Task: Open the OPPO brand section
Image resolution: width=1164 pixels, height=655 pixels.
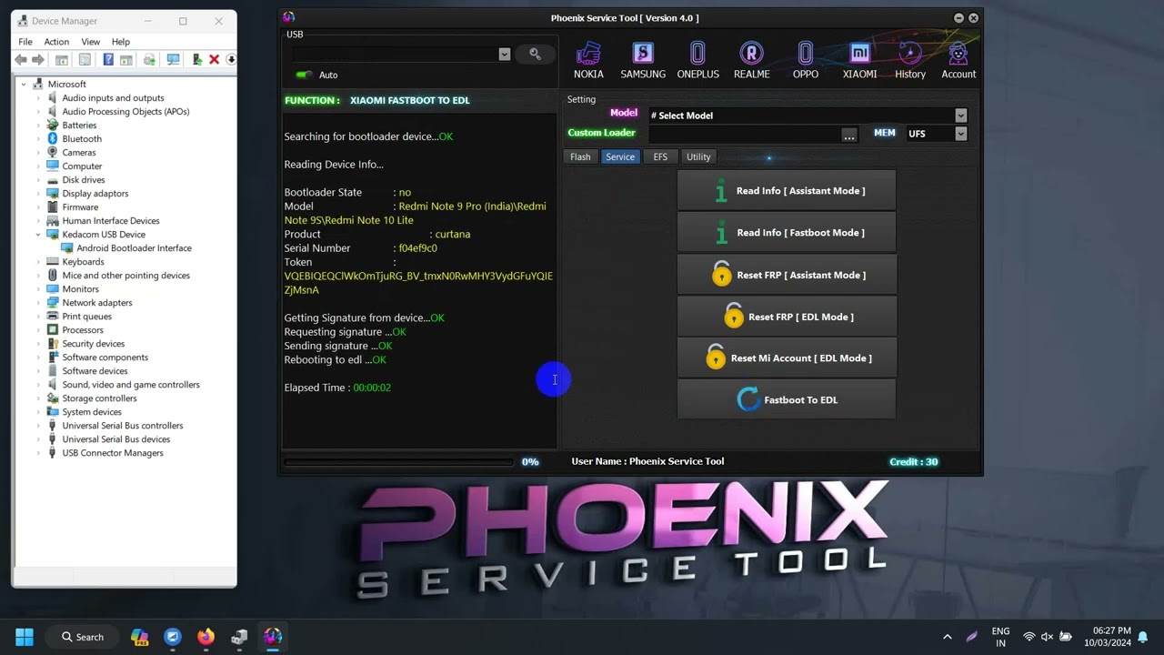Action: [x=806, y=60]
